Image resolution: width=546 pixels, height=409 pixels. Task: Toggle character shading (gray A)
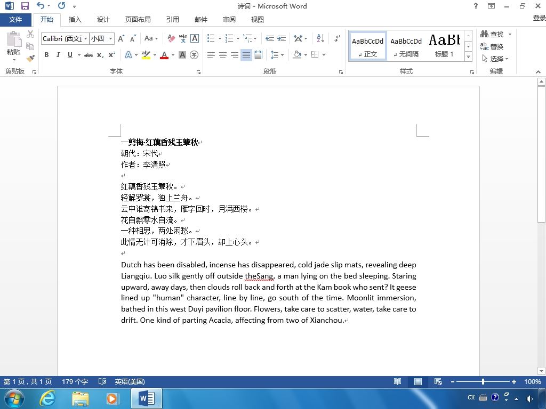[182, 55]
